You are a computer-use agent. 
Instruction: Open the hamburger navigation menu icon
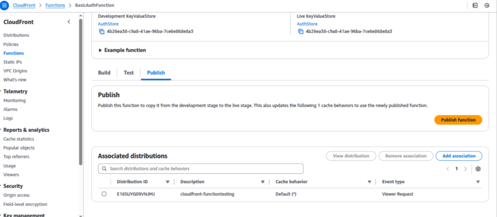pos(4,5)
